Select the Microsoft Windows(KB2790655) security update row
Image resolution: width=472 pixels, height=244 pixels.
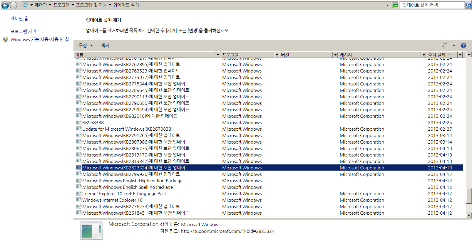[269, 103]
